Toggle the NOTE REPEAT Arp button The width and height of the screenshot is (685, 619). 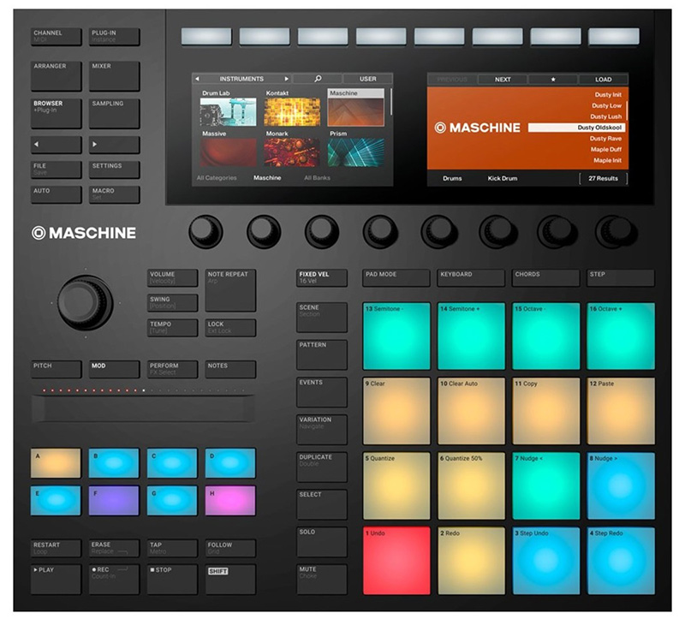tap(230, 290)
